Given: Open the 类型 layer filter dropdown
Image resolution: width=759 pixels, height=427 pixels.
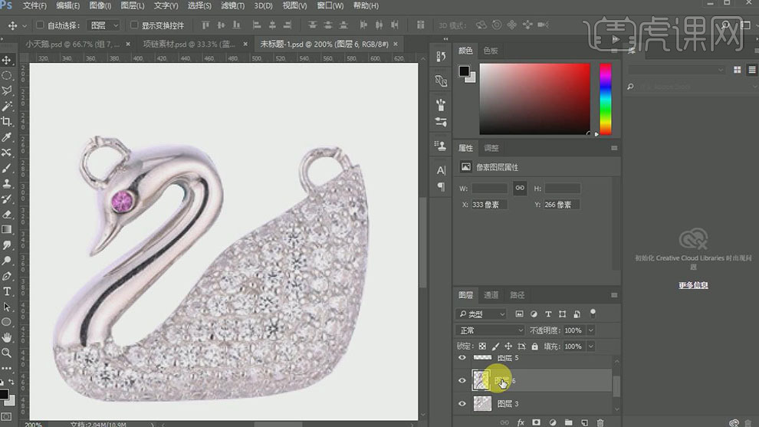Looking at the screenshot, I should pyautogui.click(x=481, y=314).
